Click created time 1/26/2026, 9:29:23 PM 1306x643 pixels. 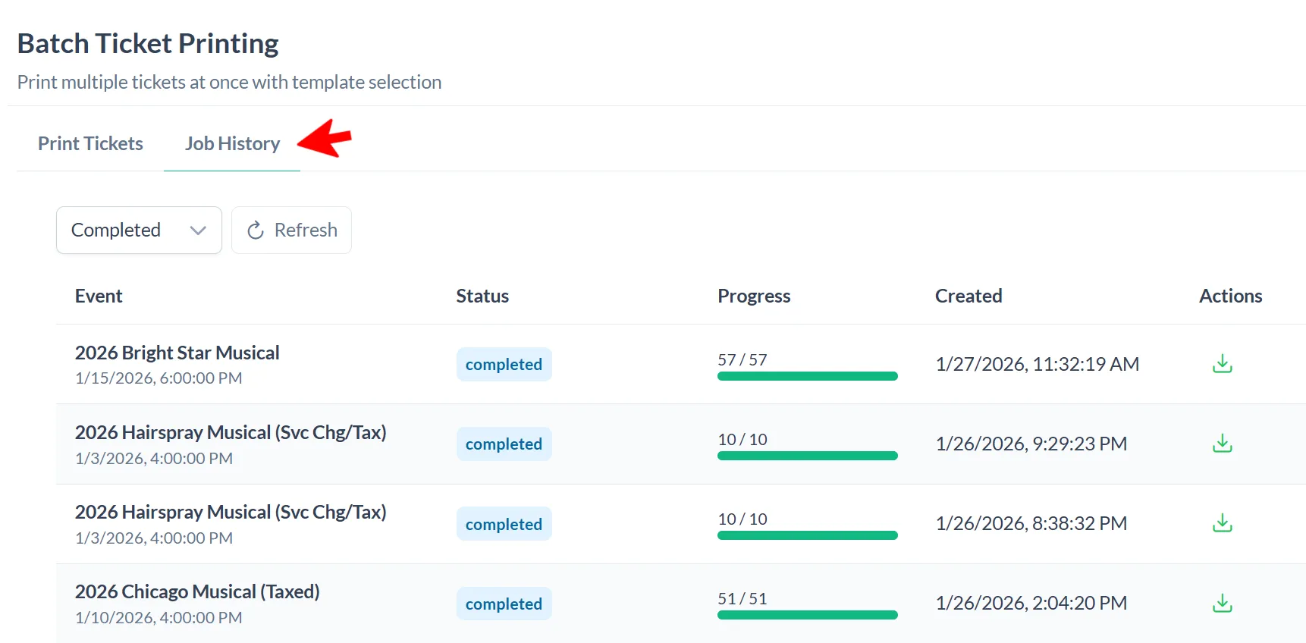point(1031,444)
